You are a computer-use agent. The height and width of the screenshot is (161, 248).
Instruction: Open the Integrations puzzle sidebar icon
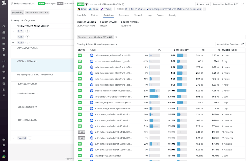[4, 67]
